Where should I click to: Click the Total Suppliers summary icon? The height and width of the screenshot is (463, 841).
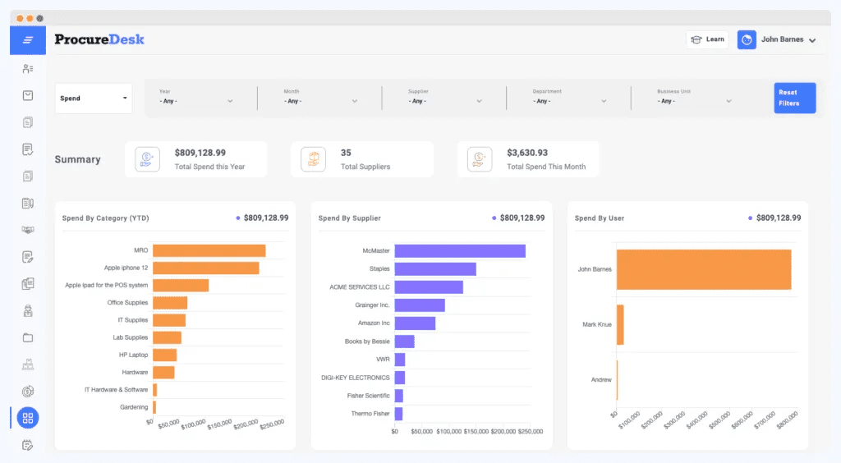point(313,159)
